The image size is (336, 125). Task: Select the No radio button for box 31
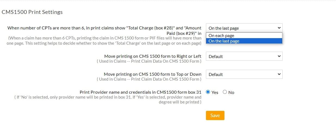pyautogui.click(x=225, y=92)
